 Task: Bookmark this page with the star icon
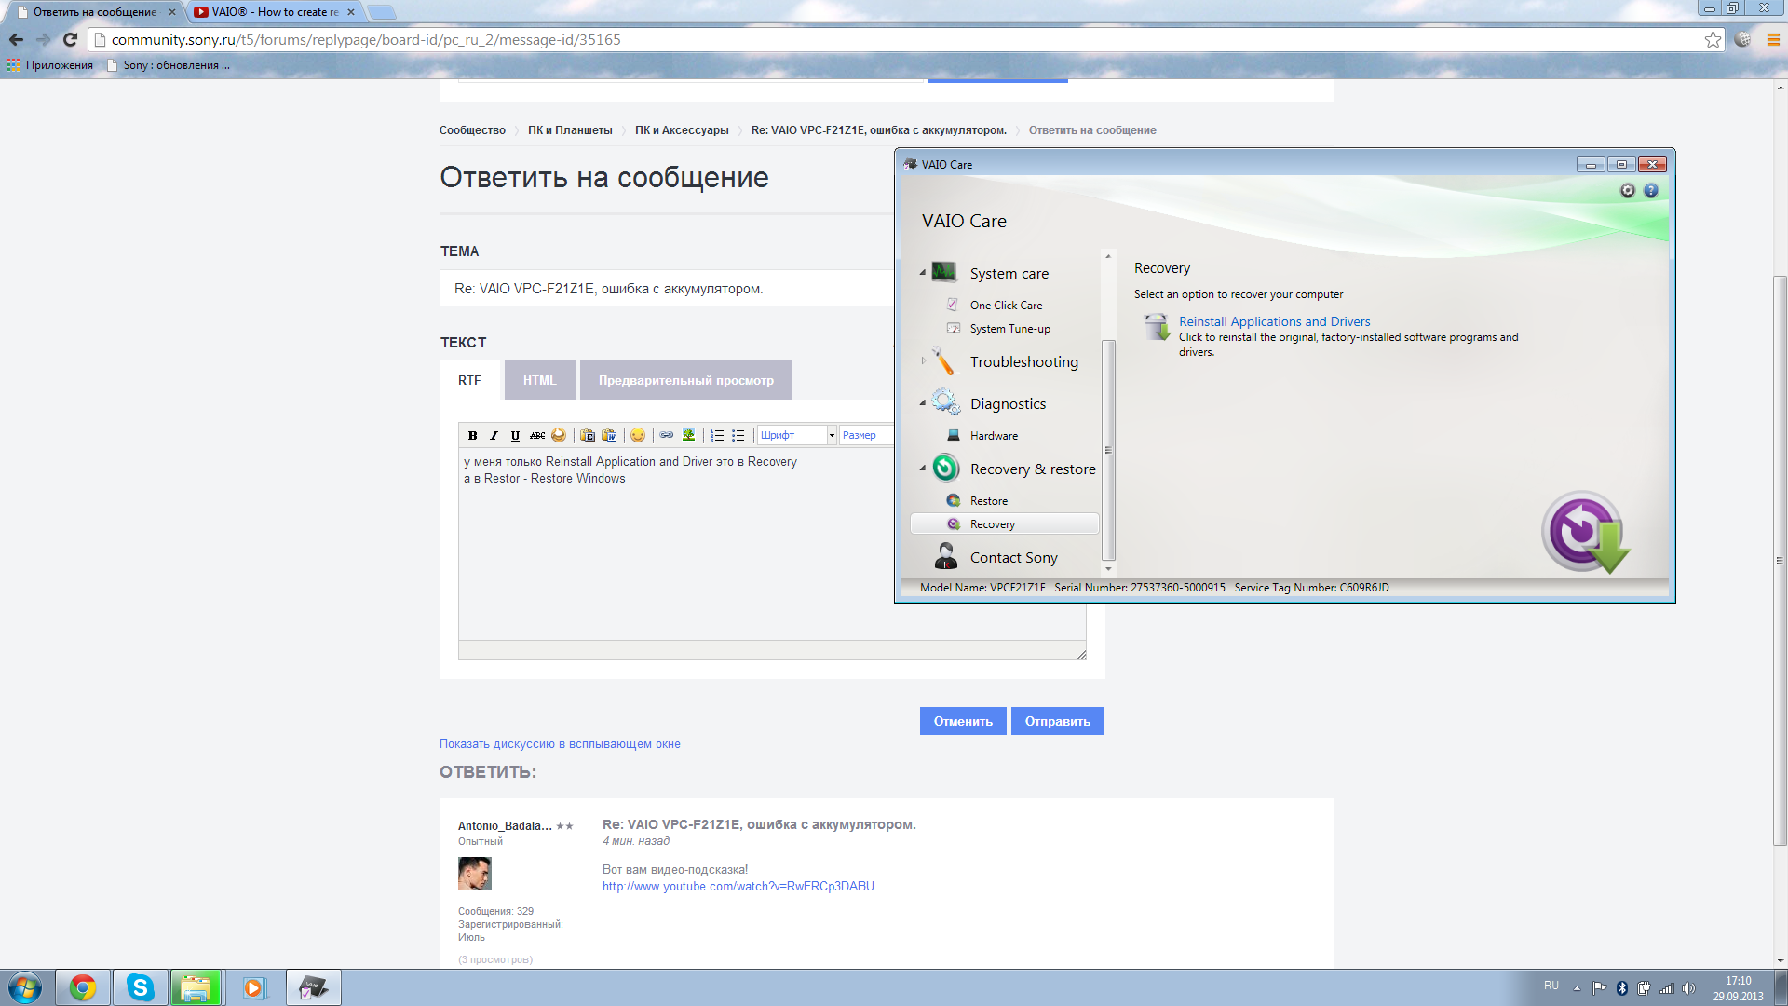1713,39
